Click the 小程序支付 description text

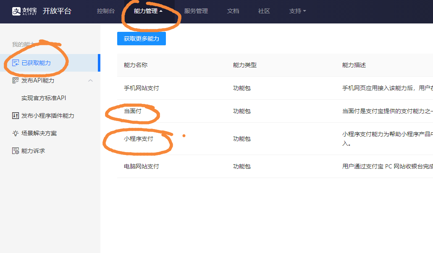click(x=388, y=139)
